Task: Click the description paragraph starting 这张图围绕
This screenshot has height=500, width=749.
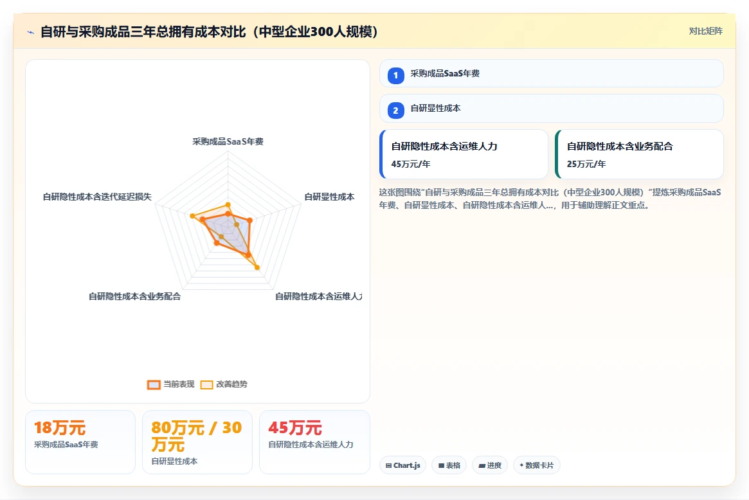Action: [550, 199]
